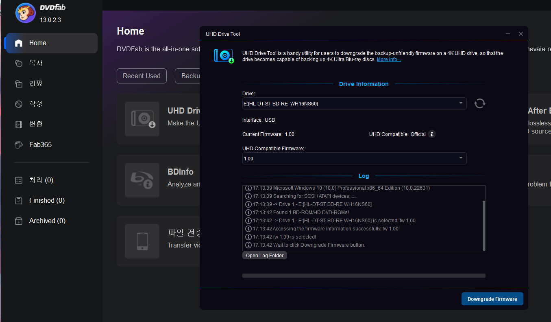
Task: Refresh the drive list
Action: 480,103
